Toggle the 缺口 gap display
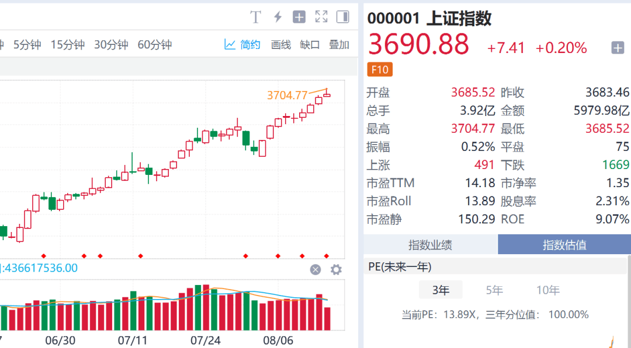This screenshot has width=631, height=348. click(x=310, y=44)
